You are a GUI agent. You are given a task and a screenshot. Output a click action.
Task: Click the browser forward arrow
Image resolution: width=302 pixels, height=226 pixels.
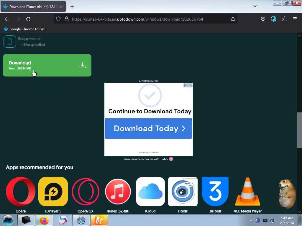18,19
